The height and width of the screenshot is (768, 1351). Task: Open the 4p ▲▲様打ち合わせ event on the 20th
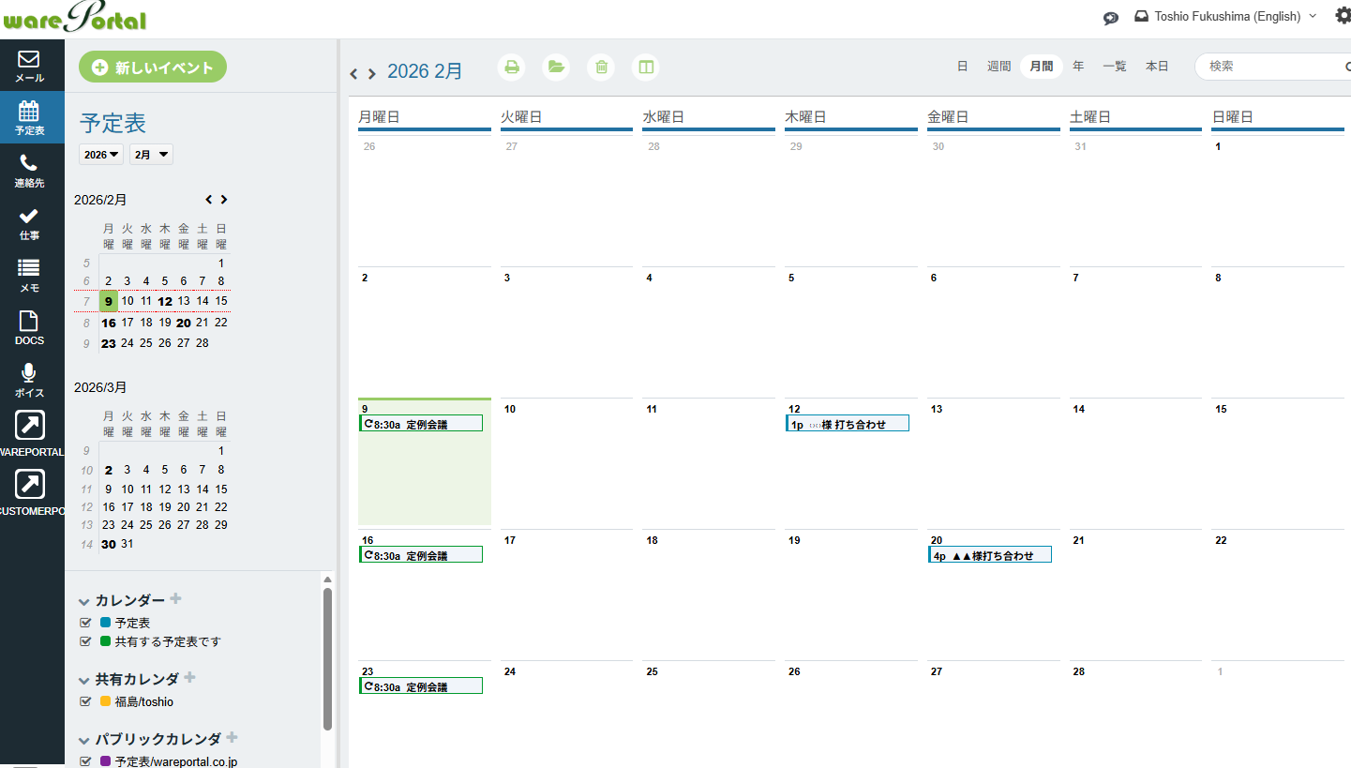pos(990,555)
